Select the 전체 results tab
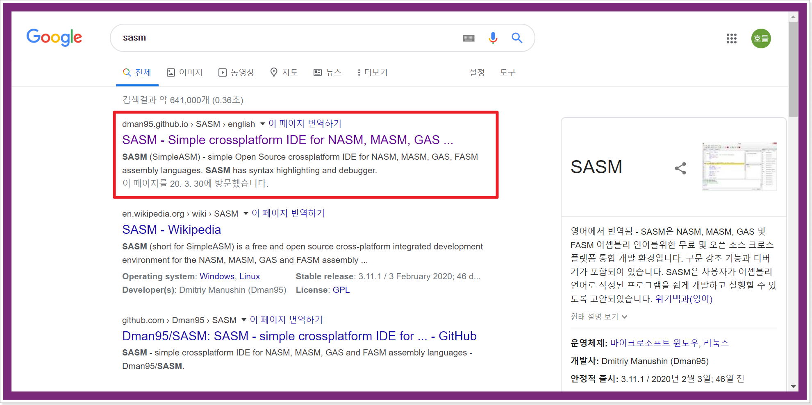The image size is (812, 405). coord(137,72)
